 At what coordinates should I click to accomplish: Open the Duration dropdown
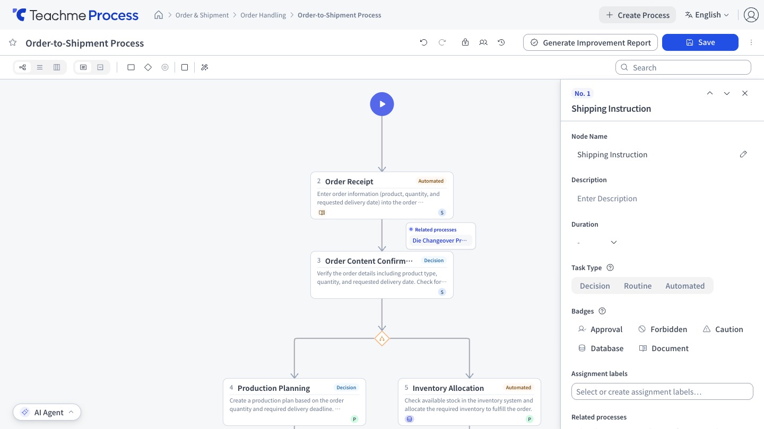[597, 242]
